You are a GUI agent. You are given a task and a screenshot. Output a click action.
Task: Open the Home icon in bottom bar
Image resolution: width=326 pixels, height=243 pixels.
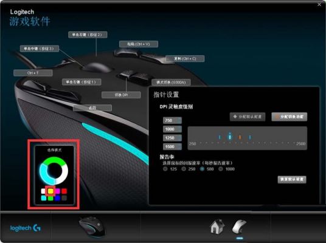tap(217, 227)
